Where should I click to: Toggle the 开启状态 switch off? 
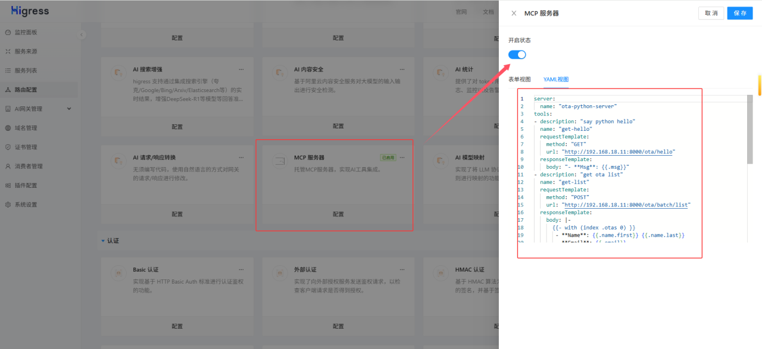point(517,55)
